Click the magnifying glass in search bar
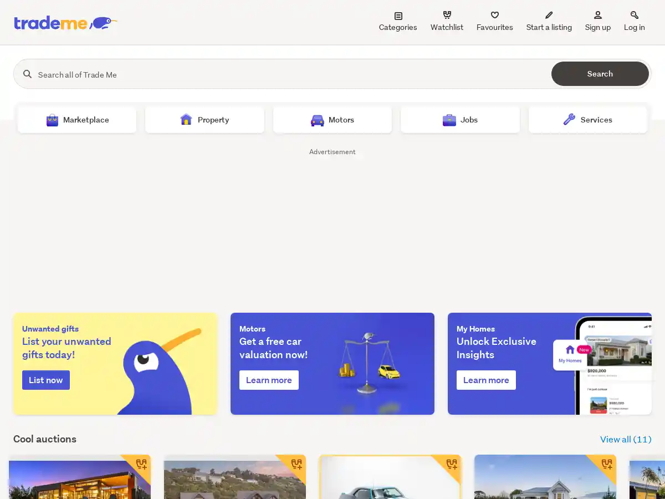The height and width of the screenshot is (499, 665). 27,74
